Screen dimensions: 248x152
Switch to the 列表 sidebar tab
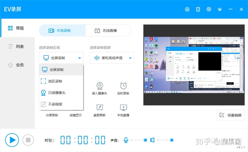18,46
